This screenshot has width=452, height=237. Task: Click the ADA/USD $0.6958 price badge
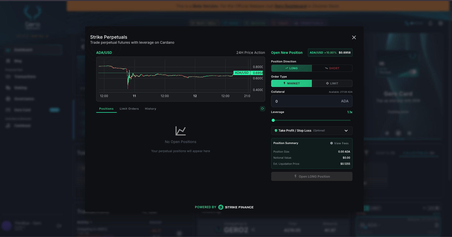[x=330, y=53]
